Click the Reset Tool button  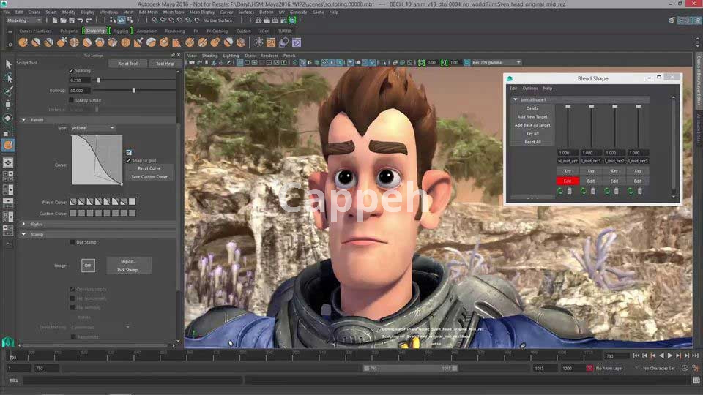pos(127,64)
